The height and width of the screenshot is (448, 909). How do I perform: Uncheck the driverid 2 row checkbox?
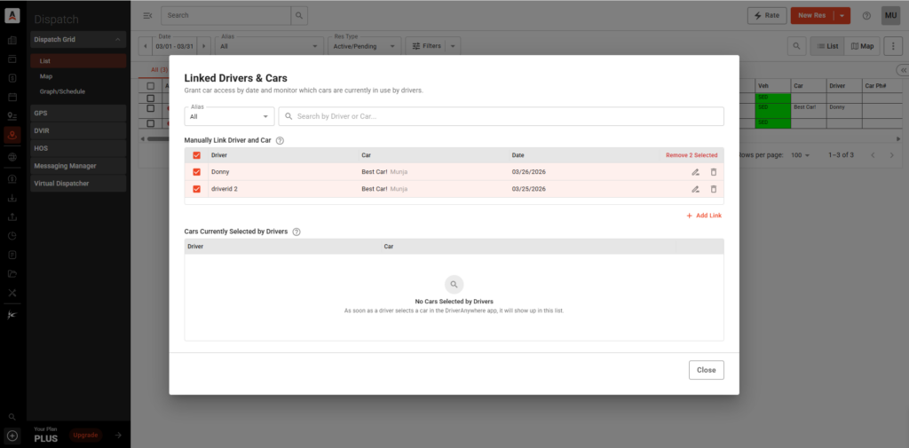196,189
